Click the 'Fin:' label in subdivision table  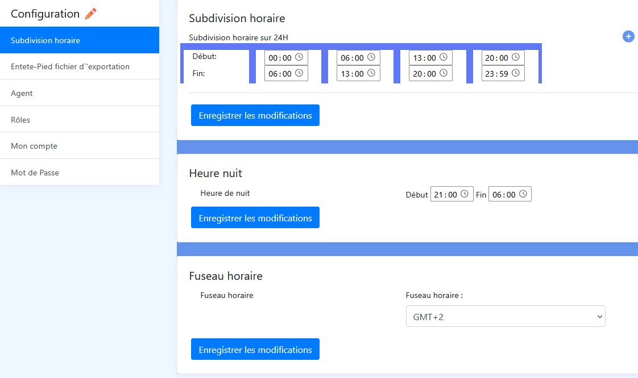click(x=198, y=73)
